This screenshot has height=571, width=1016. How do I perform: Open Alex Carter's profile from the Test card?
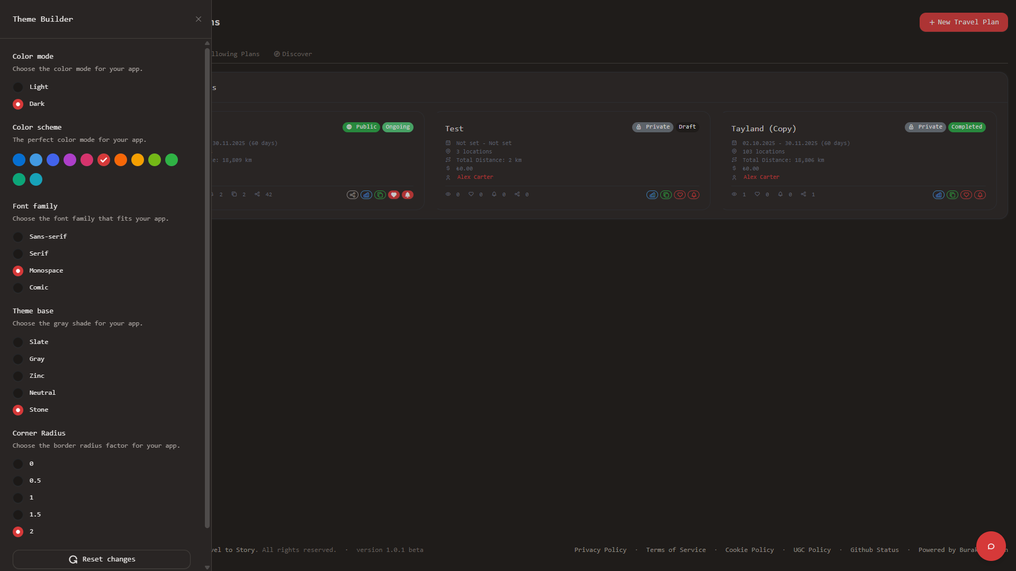click(475, 177)
